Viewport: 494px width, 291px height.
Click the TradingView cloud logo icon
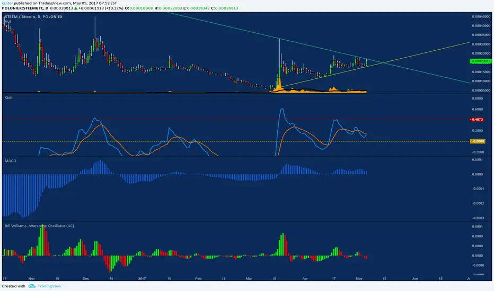(x=32, y=286)
